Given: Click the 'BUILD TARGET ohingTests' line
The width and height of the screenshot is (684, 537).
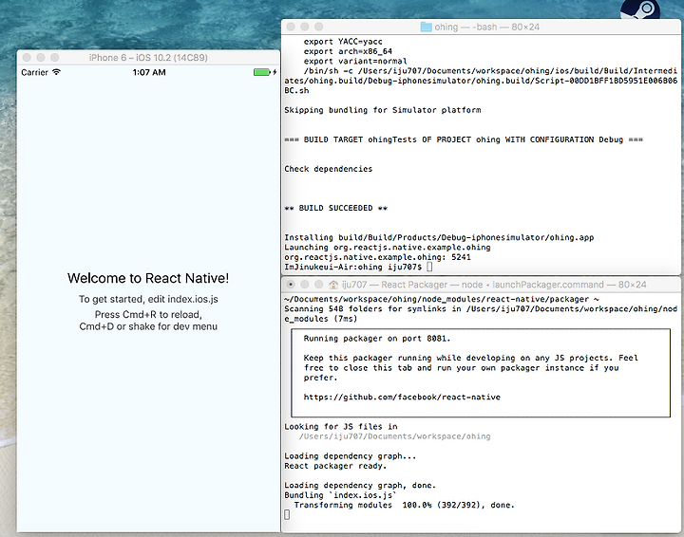Looking at the screenshot, I should [464, 139].
